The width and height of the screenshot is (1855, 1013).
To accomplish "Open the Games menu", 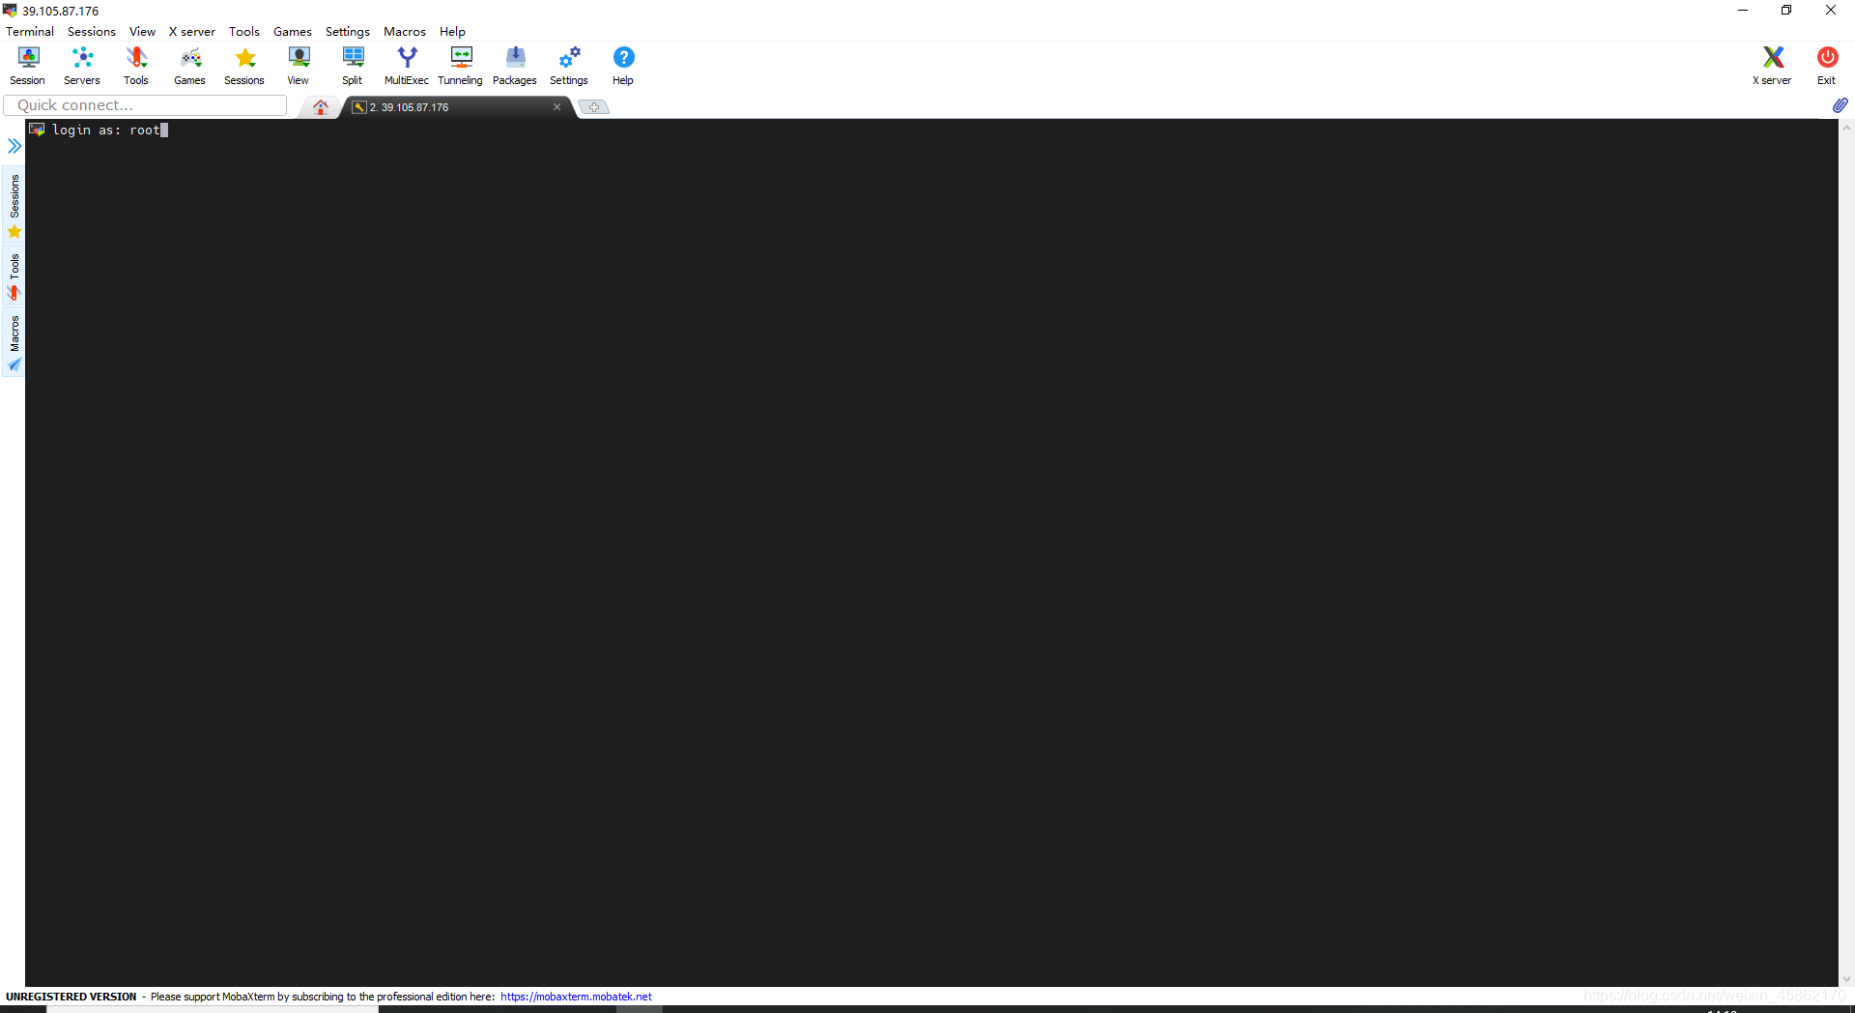I will pos(293,32).
